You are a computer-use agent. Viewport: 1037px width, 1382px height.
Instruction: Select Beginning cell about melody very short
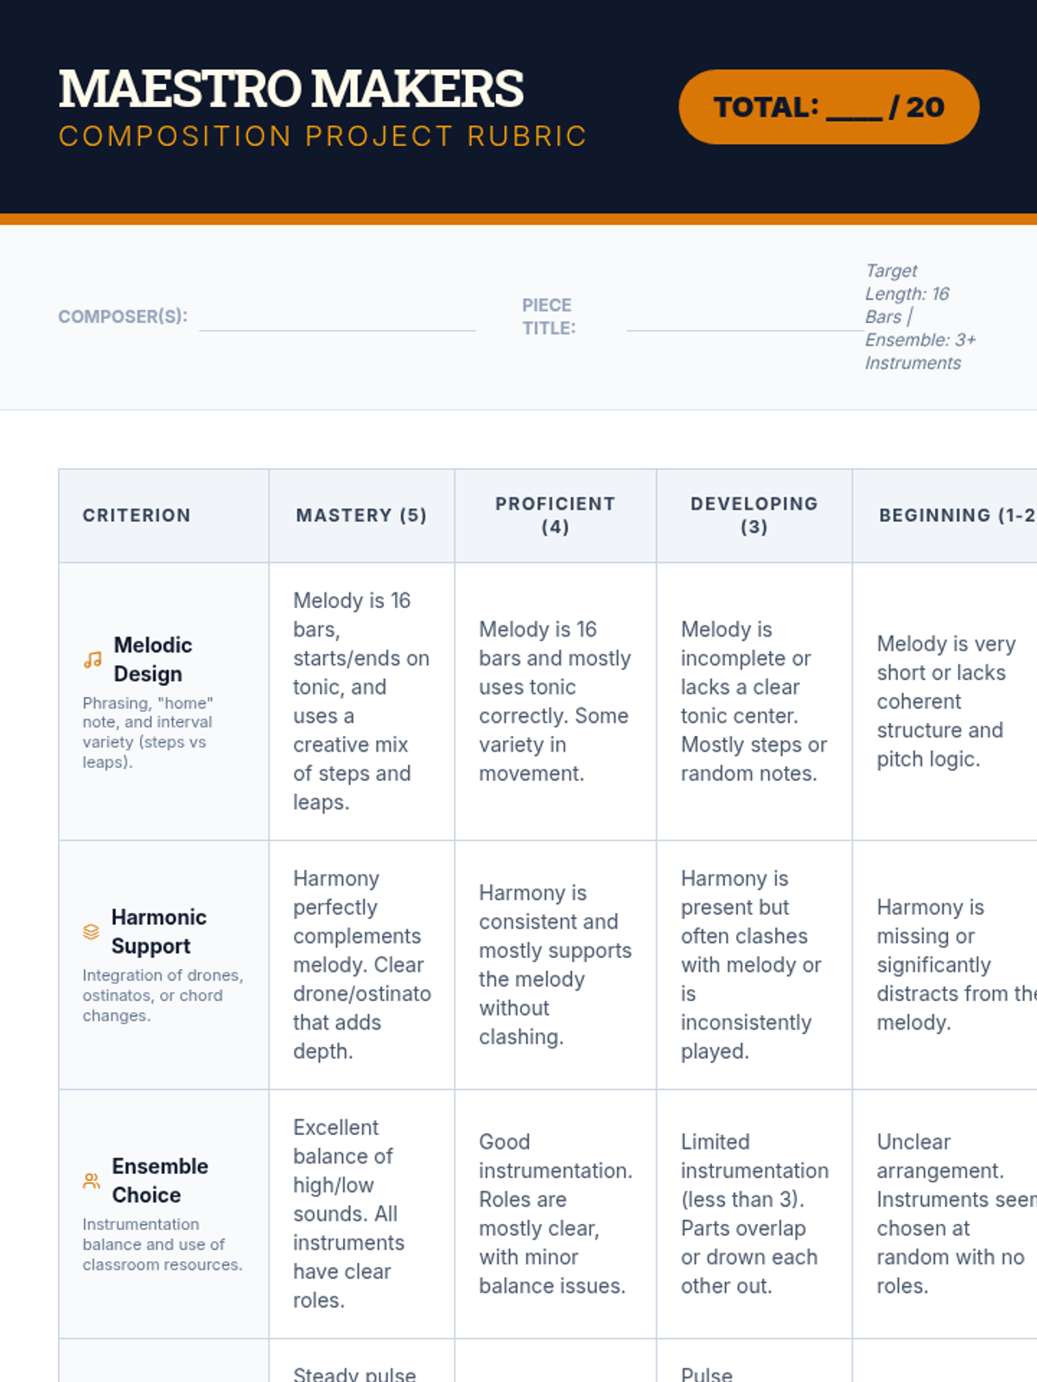pyautogui.click(x=945, y=701)
